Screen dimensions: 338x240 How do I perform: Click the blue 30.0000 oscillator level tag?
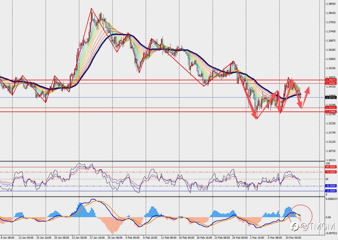tap(331, 186)
